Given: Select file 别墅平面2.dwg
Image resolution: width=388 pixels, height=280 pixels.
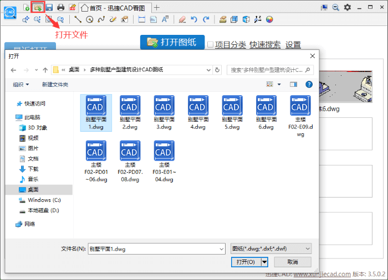Looking at the screenshot, I should (x=130, y=113).
